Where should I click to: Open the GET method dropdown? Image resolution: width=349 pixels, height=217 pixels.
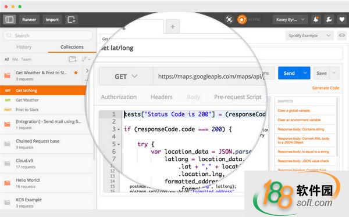(126, 77)
